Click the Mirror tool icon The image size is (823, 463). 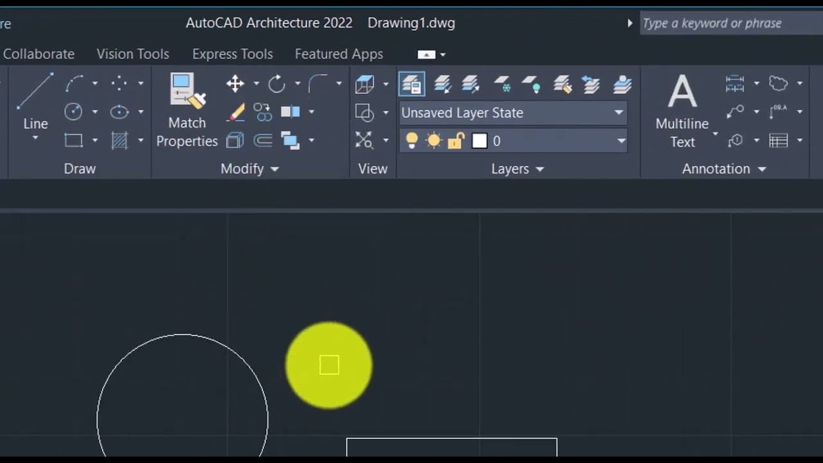point(291,112)
